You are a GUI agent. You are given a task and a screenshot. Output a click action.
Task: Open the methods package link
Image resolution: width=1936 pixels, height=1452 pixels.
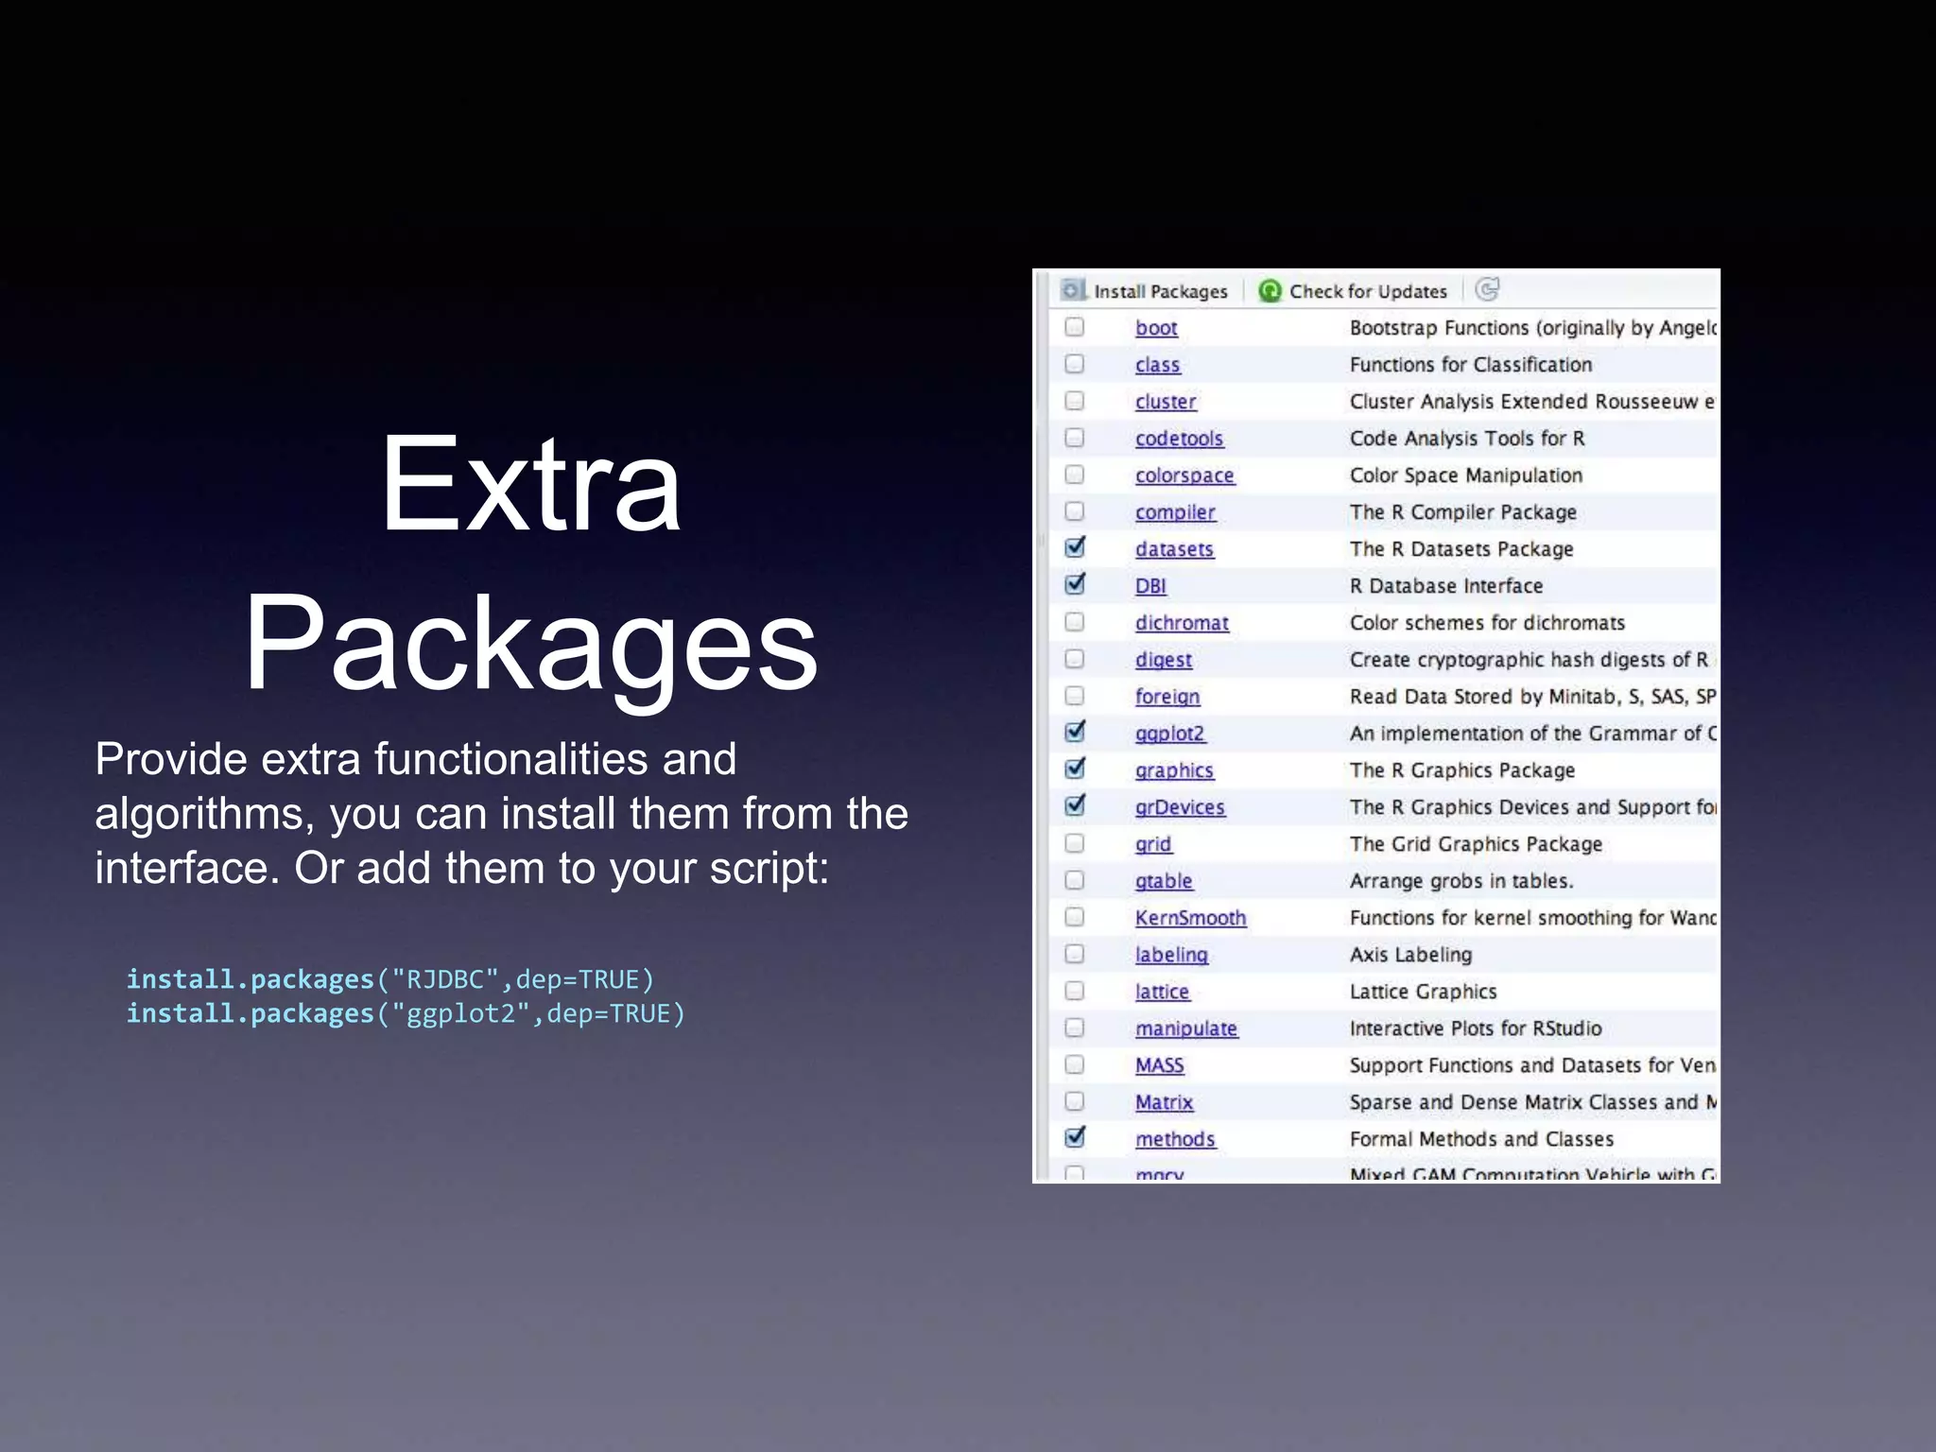click(1175, 1139)
